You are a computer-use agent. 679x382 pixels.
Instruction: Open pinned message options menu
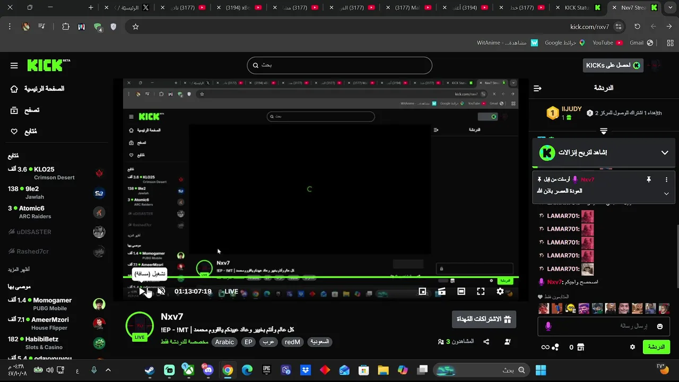coord(666,180)
